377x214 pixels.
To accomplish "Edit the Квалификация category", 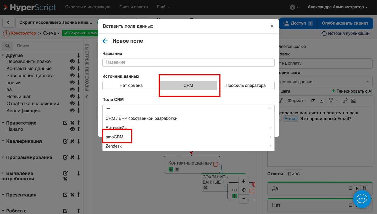I will click(65, 141).
